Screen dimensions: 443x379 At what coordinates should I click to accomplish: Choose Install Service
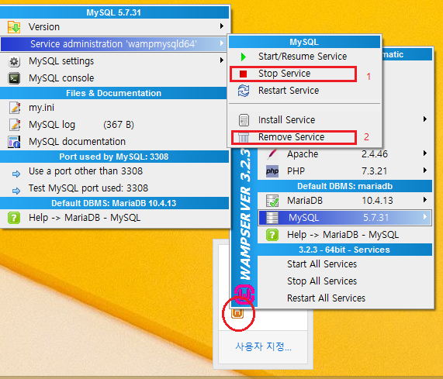tap(305, 120)
